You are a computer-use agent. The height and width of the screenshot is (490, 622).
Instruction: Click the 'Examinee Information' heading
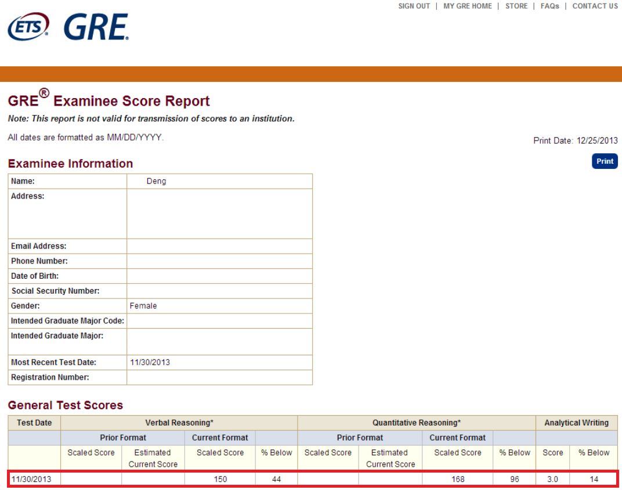(70, 164)
